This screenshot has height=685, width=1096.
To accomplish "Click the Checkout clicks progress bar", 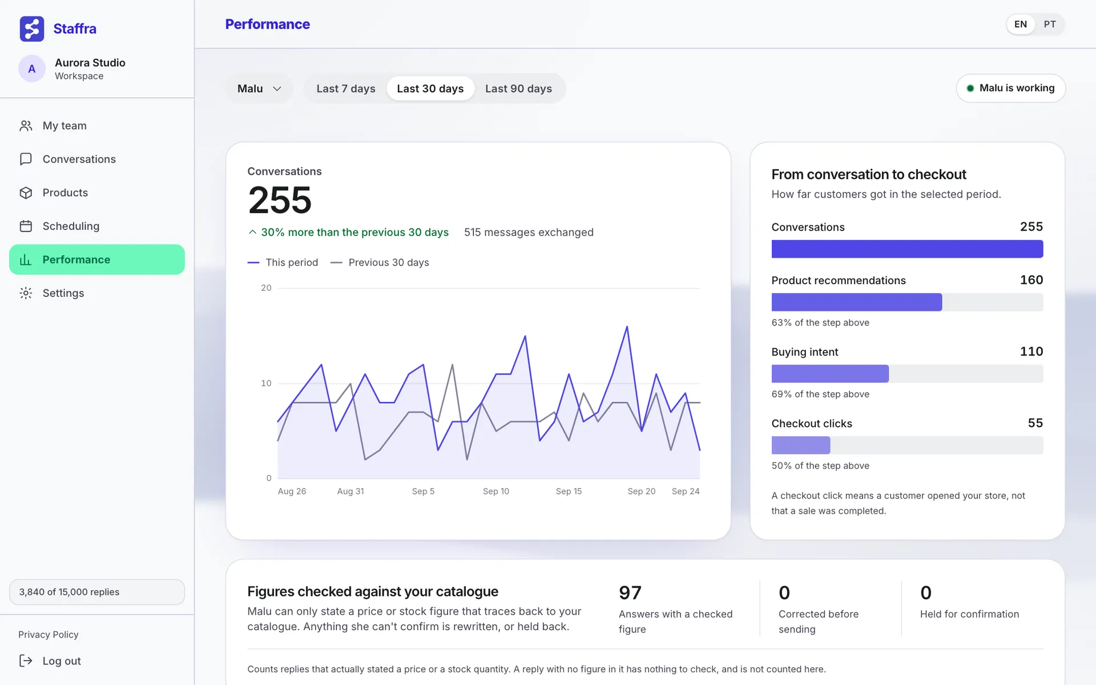I will [x=907, y=445].
